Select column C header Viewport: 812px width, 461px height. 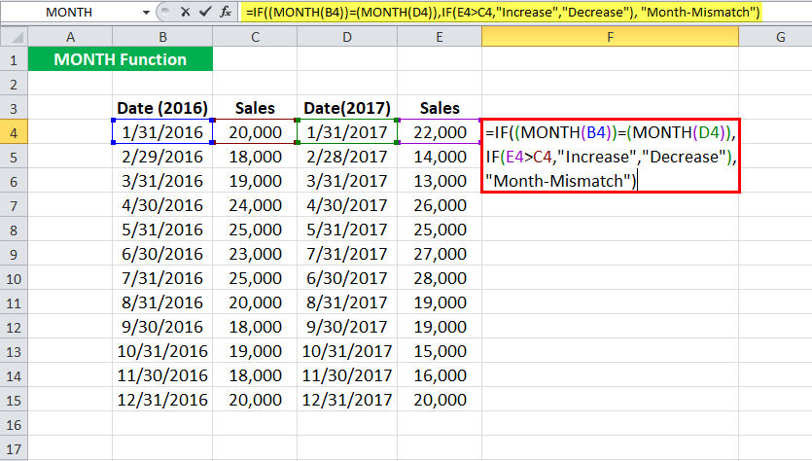[x=255, y=37]
